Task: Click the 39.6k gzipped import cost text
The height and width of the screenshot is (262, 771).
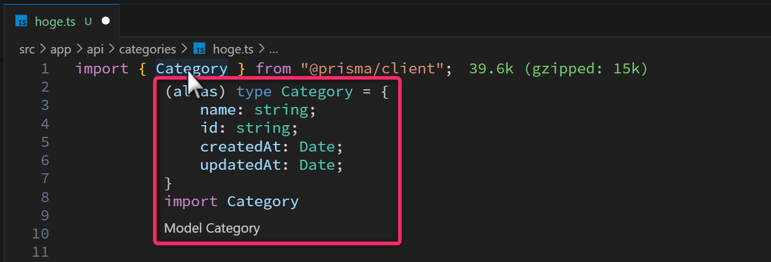Action: click(558, 69)
